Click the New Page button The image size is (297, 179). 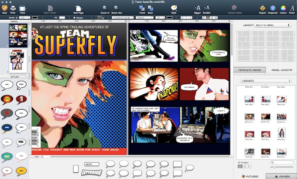78,9
